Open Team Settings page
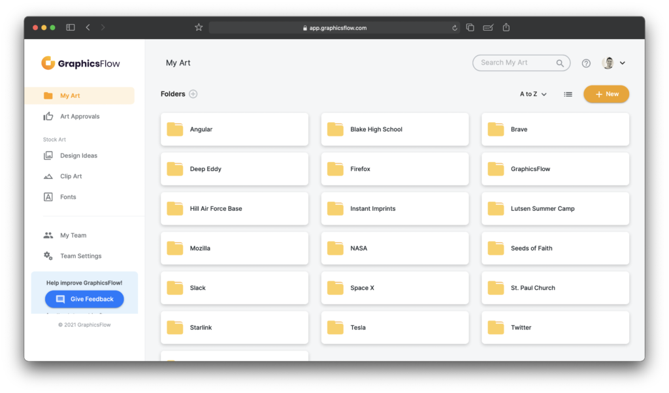The width and height of the screenshot is (669, 393). (79, 256)
